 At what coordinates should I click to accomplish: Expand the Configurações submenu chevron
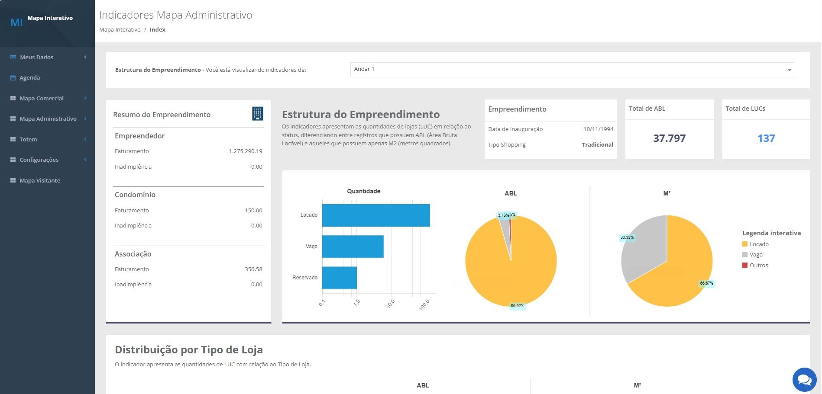[x=85, y=160]
